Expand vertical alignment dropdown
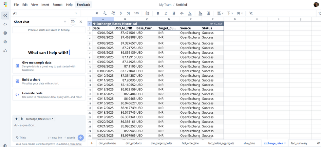 coord(230,13)
